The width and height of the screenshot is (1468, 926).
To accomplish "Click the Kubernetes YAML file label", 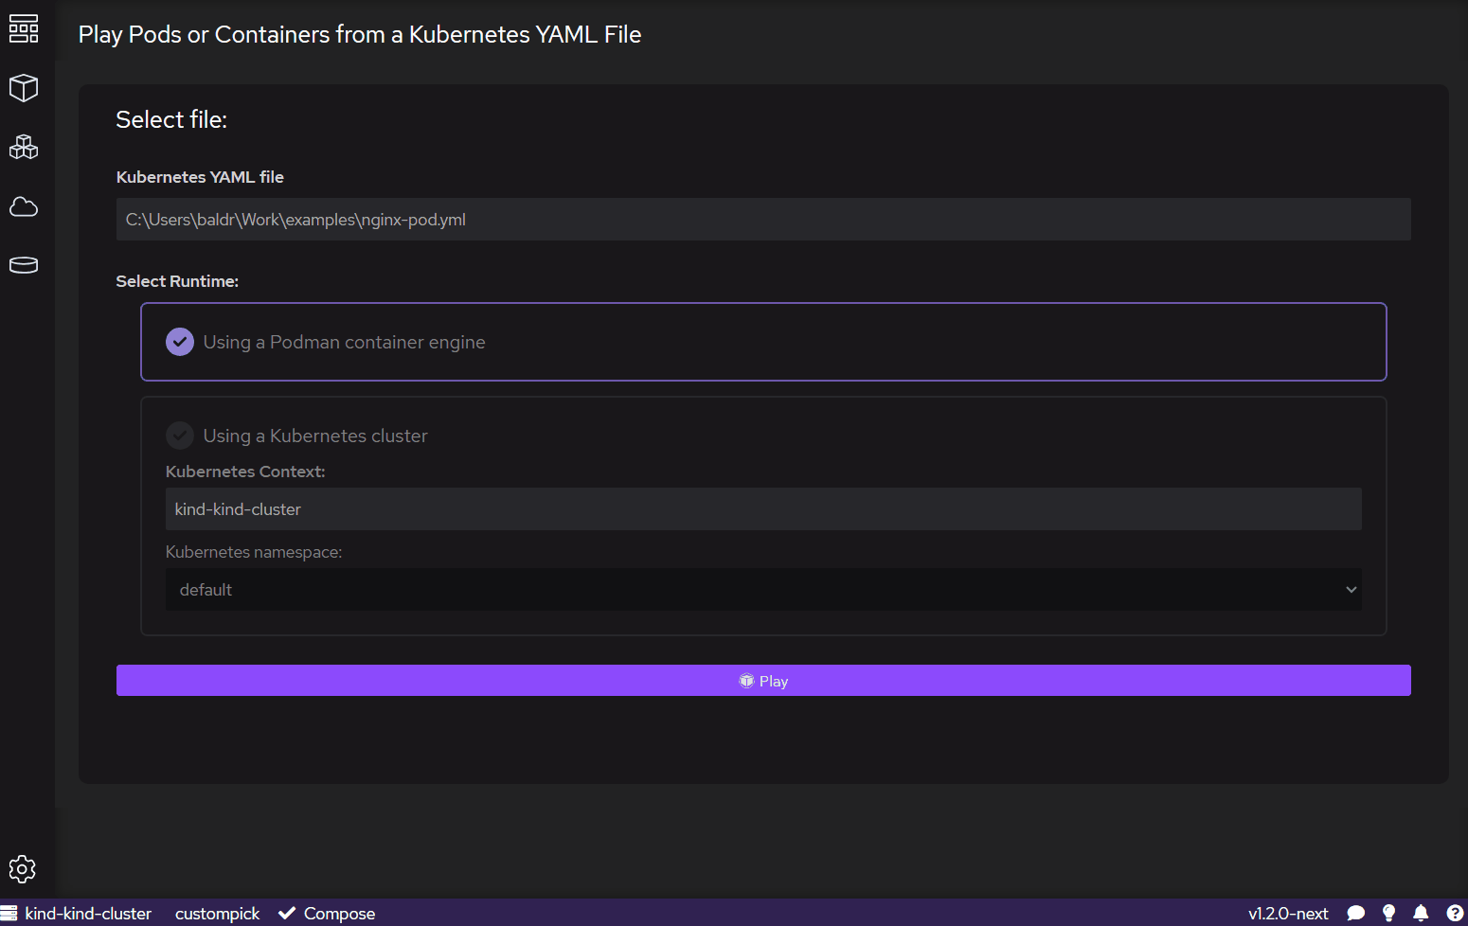I will [200, 177].
